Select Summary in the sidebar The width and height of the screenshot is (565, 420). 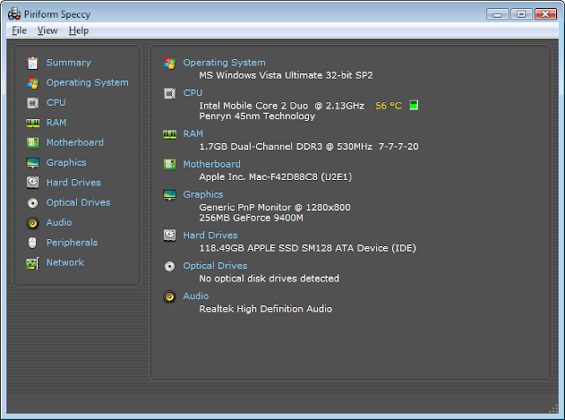pyautogui.click(x=69, y=63)
